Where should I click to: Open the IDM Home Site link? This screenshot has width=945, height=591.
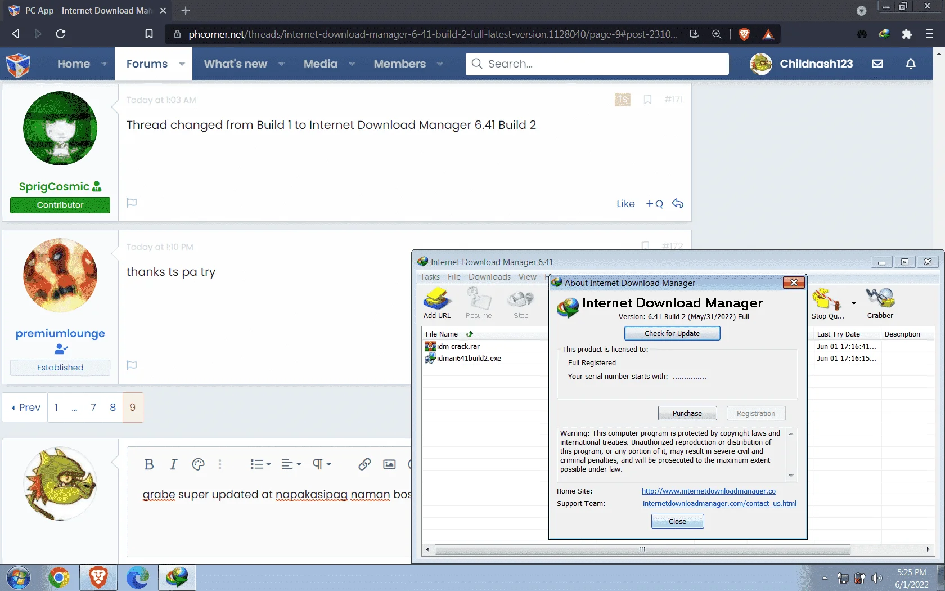(709, 491)
